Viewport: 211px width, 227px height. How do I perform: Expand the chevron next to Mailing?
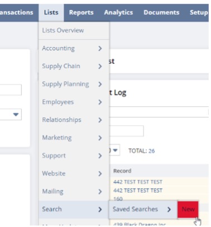pos(100,192)
